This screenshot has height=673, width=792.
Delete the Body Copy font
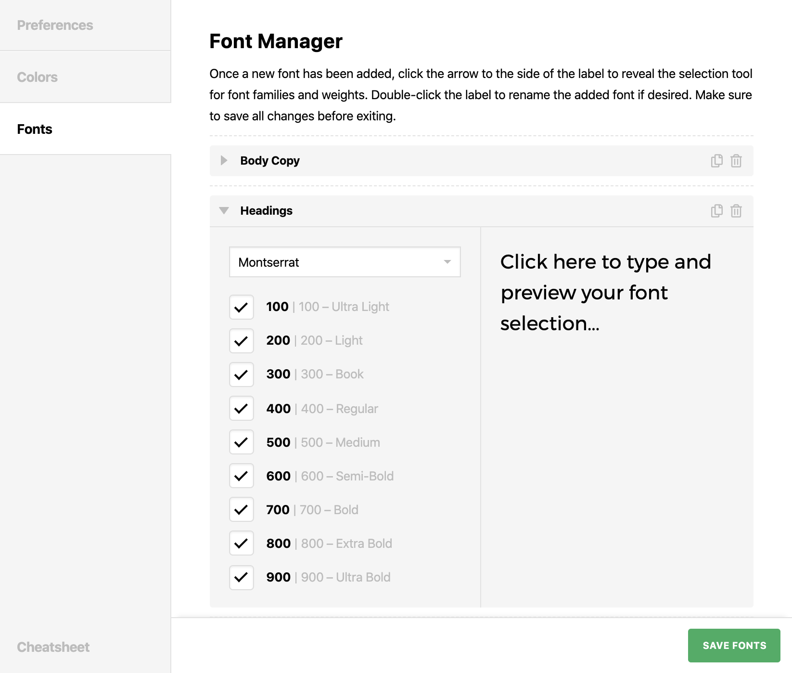pyautogui.click(x=736, y=161)
